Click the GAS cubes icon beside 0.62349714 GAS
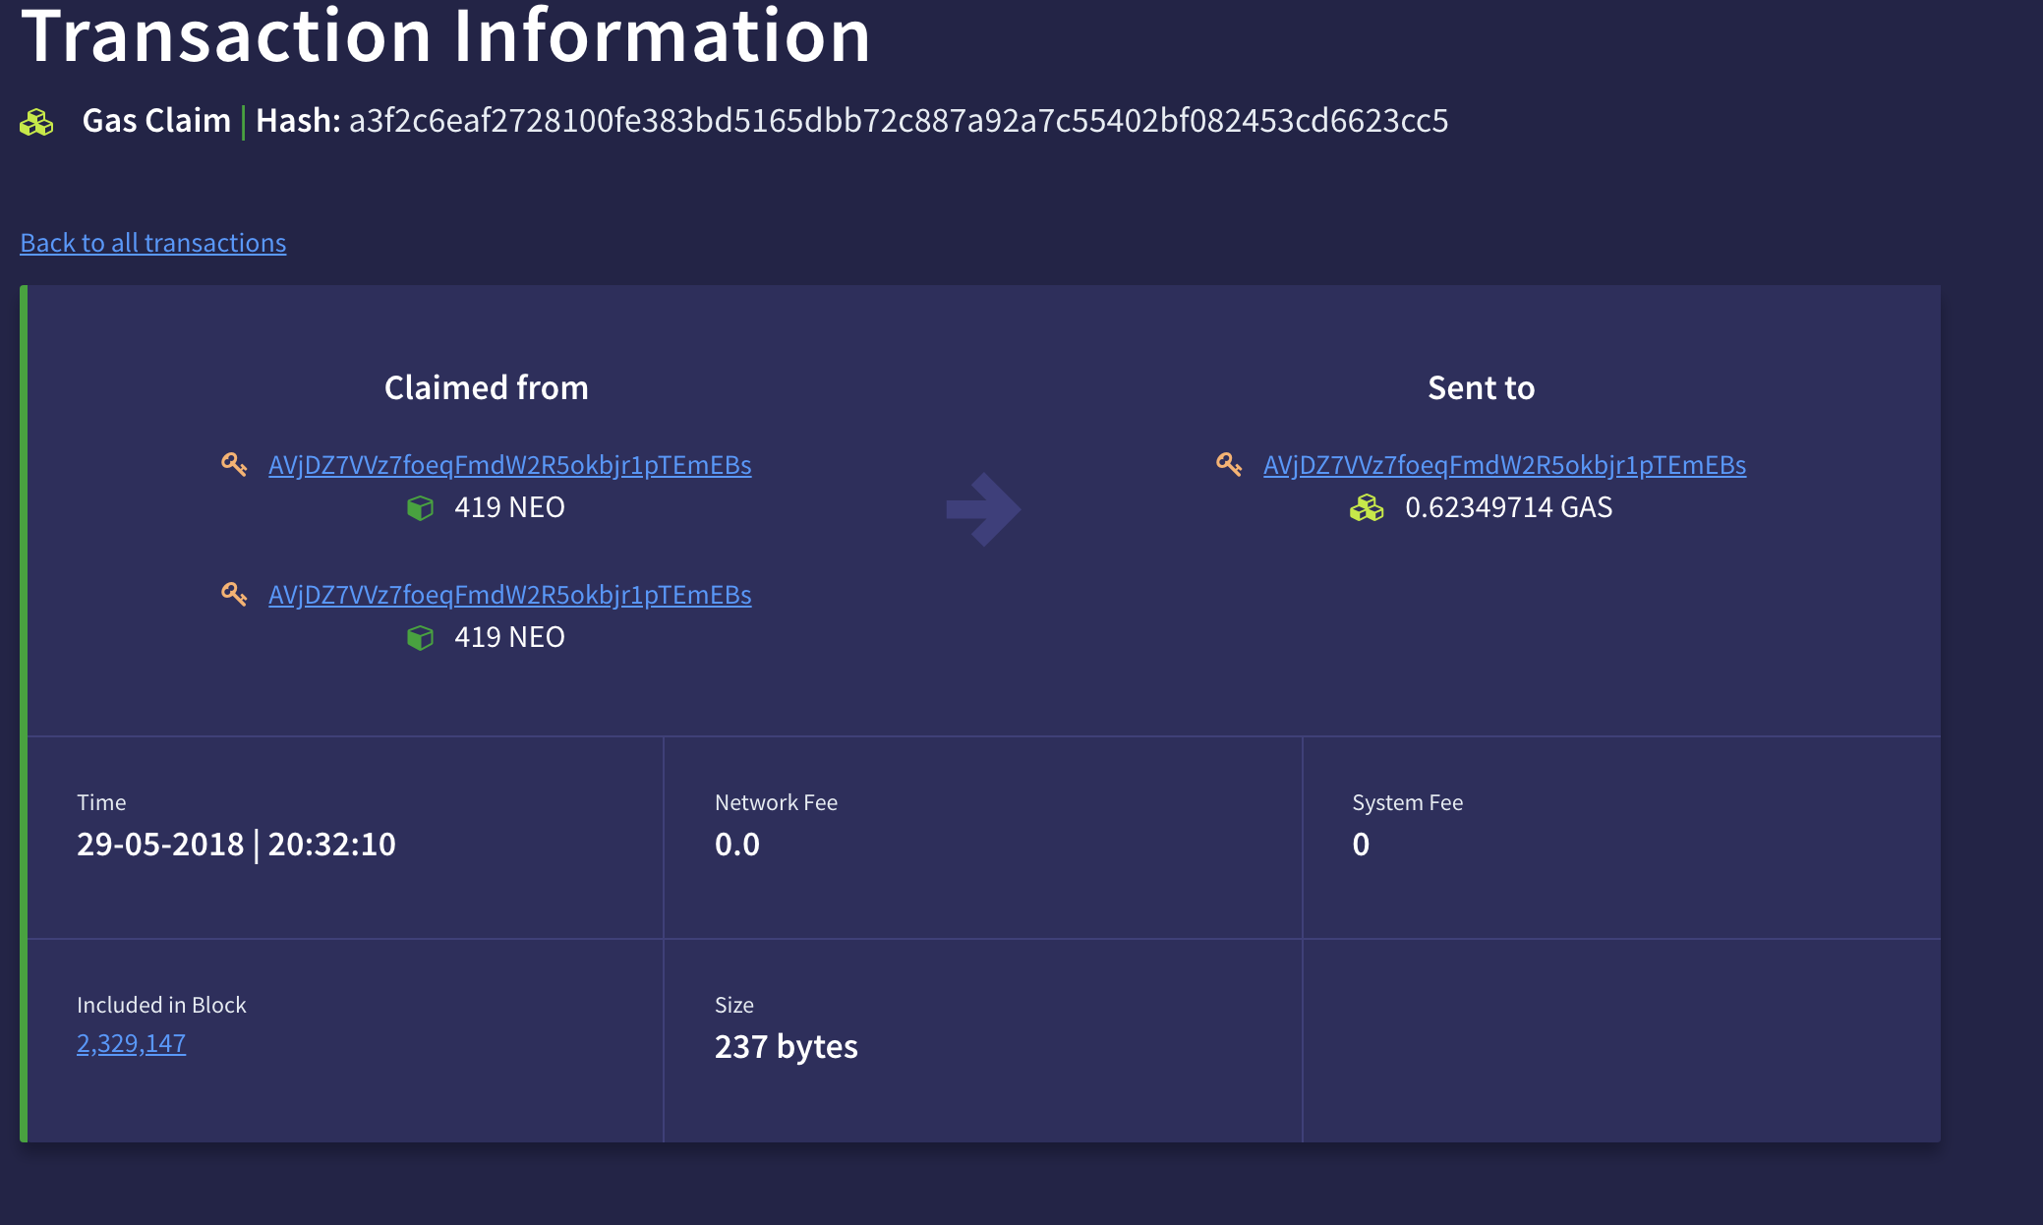 click(1367, 508)
